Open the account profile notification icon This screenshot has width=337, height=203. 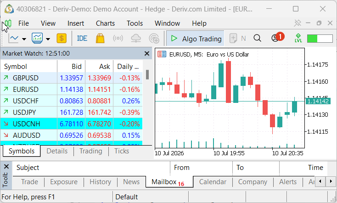[277, 38]
